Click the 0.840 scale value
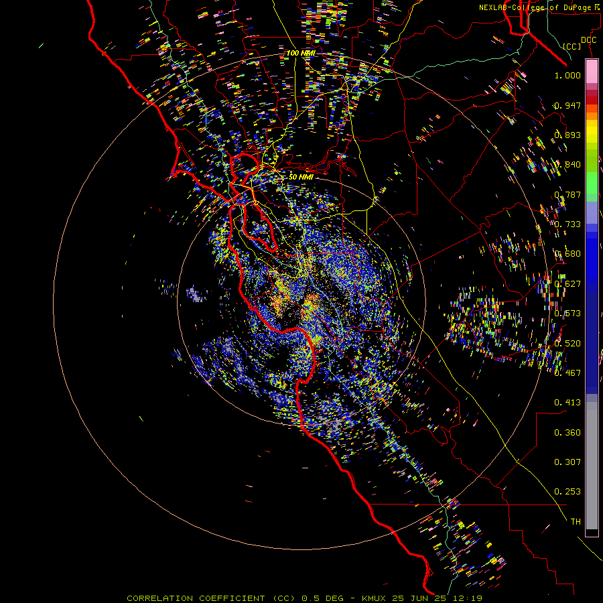The image size is (603, 603). click(567, 165)
